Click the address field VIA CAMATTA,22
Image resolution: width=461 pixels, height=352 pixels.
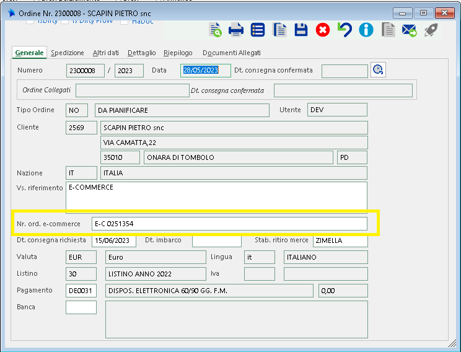coord(234,143)
